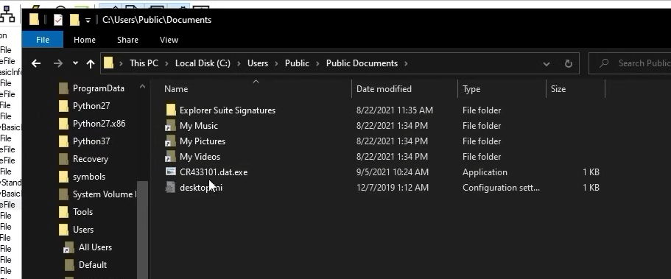Click Public Documents in the breadcrumb
The height and width of the screenshot is (279, 671).
coord(362,63)
